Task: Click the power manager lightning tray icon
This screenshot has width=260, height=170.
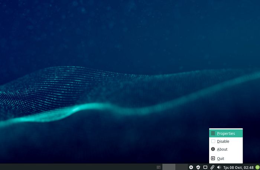Action: click(191, 167)
